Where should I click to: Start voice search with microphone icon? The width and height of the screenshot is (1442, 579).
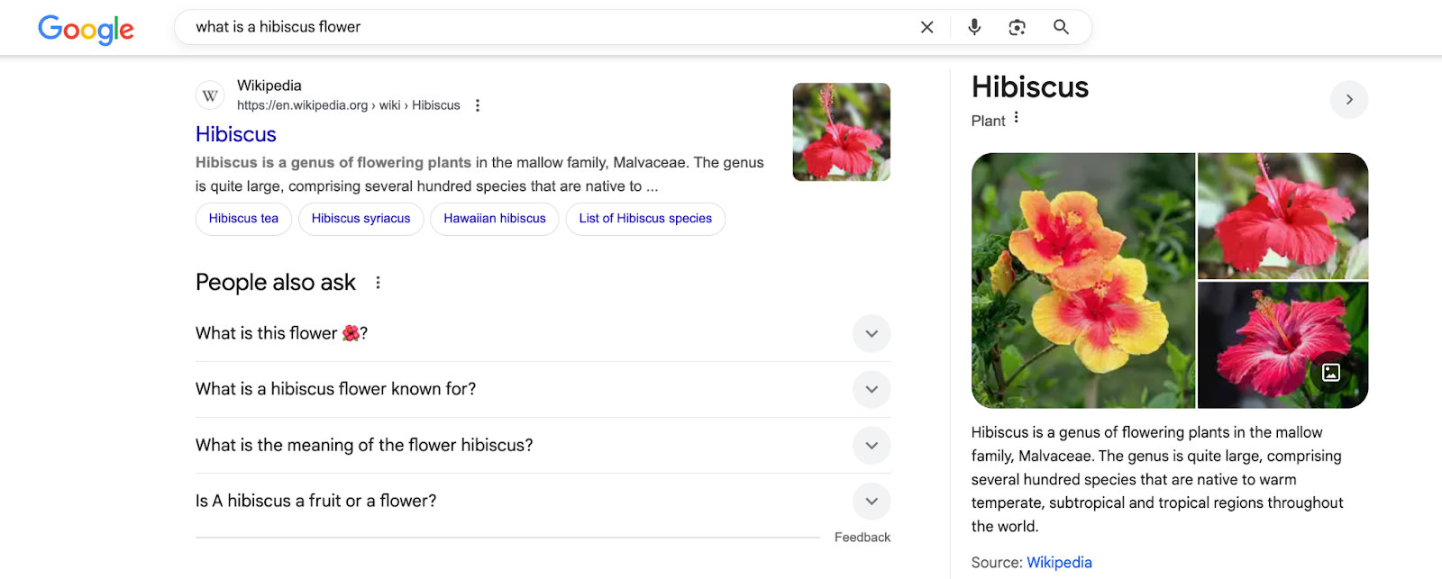974,27
